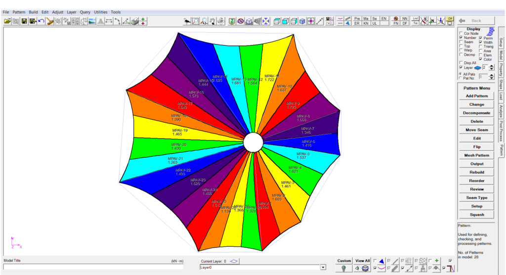Click the undo arrow icon
This screenshot has width=506, height=275.
42,21
